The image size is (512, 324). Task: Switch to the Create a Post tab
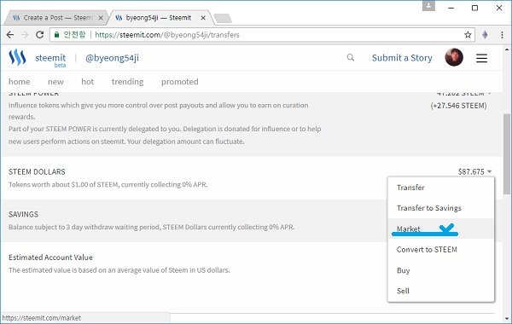click(x=57, y=18)
